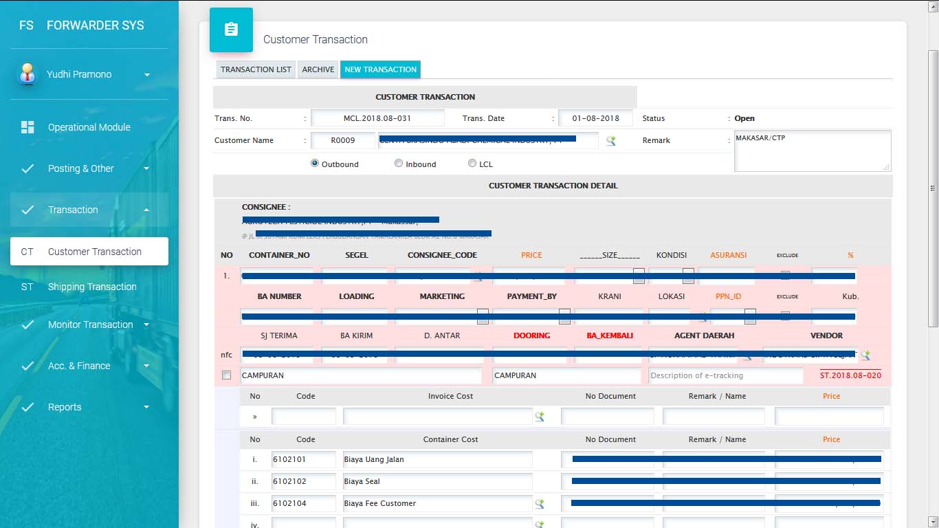Open the ST.2018.08-020 shipping link
This screenshot has height=528, width=939.
850,375
